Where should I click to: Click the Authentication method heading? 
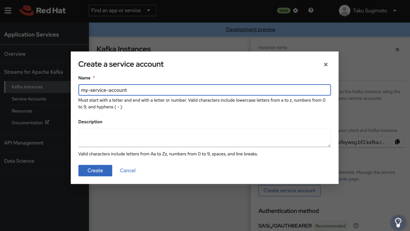tap(289, 211)
